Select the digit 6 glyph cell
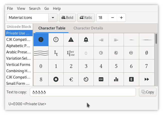163x115 pixels. pos(131,66)
